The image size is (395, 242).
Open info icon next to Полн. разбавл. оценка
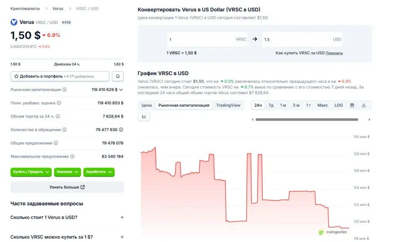[x=59, y=103]
